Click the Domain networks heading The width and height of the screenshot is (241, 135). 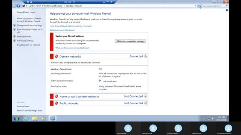pyautogui.click(x=70, y=57)
